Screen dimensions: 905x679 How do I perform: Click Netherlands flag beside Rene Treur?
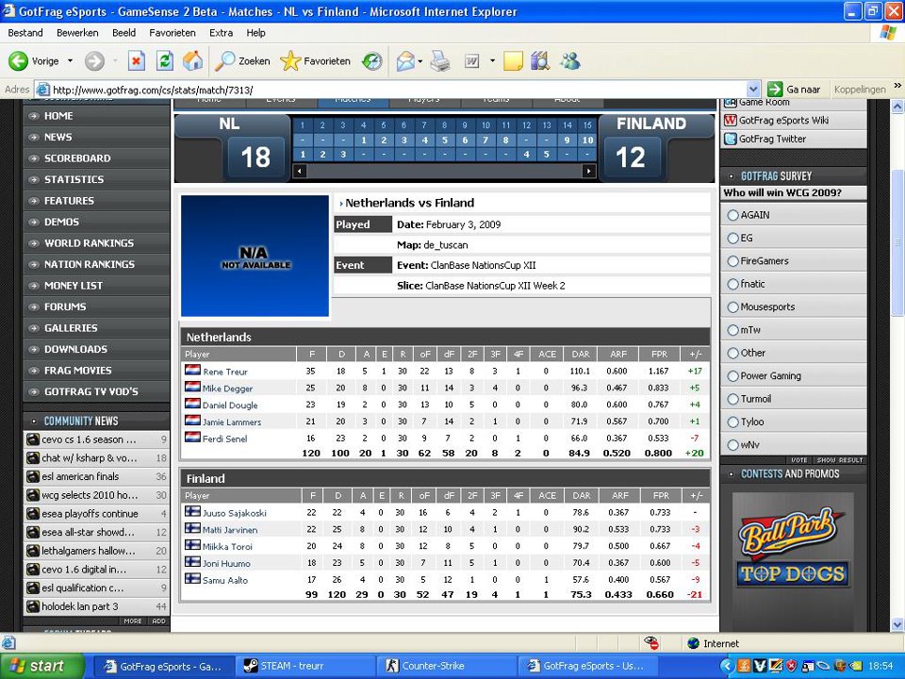click(x=192, y=370)
